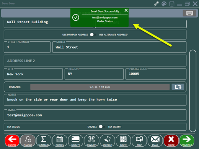Click the Tax Exempt label

(115, 127)
